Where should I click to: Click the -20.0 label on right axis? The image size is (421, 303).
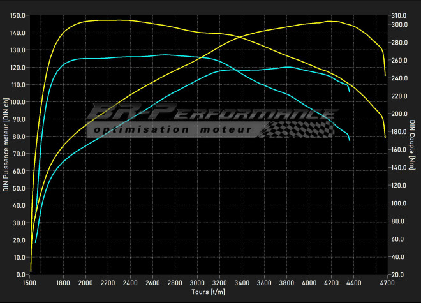pos(399,274)
